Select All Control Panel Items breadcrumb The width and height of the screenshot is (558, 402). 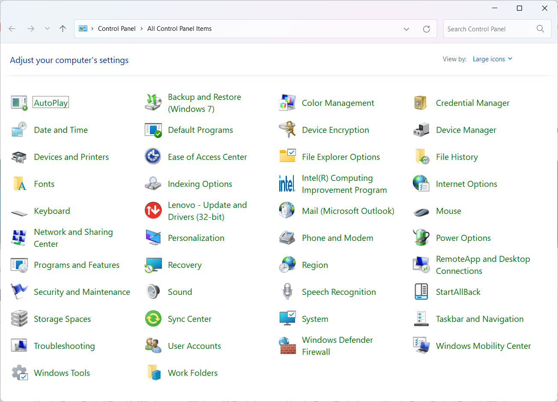pos(179,29)
